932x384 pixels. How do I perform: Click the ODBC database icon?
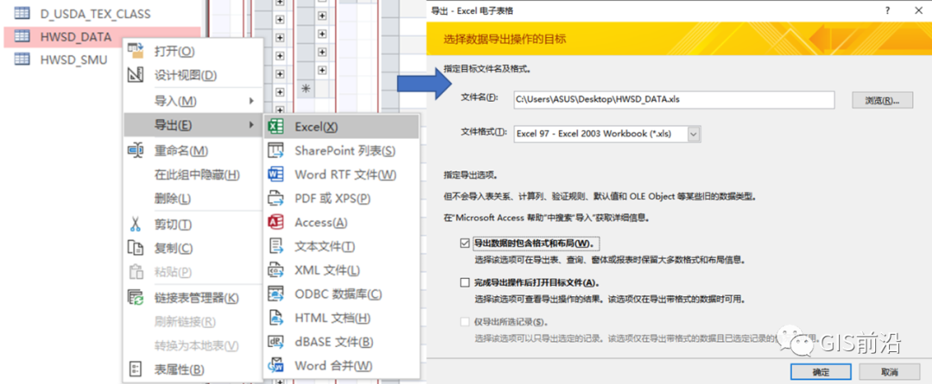coord(276,294)
